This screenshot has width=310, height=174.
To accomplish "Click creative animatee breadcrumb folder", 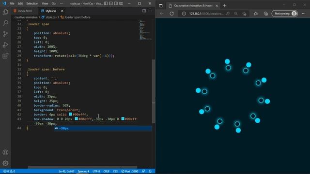I will point(26,17).
